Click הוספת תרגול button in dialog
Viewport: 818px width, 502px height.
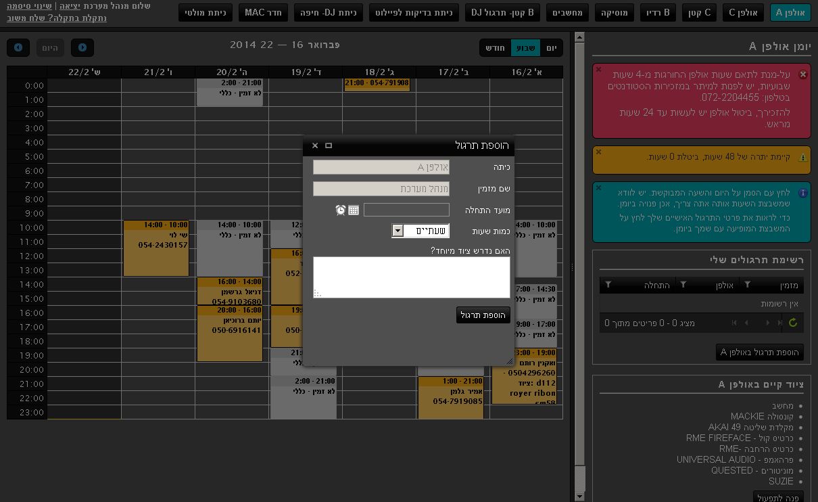tap(483, 315)
